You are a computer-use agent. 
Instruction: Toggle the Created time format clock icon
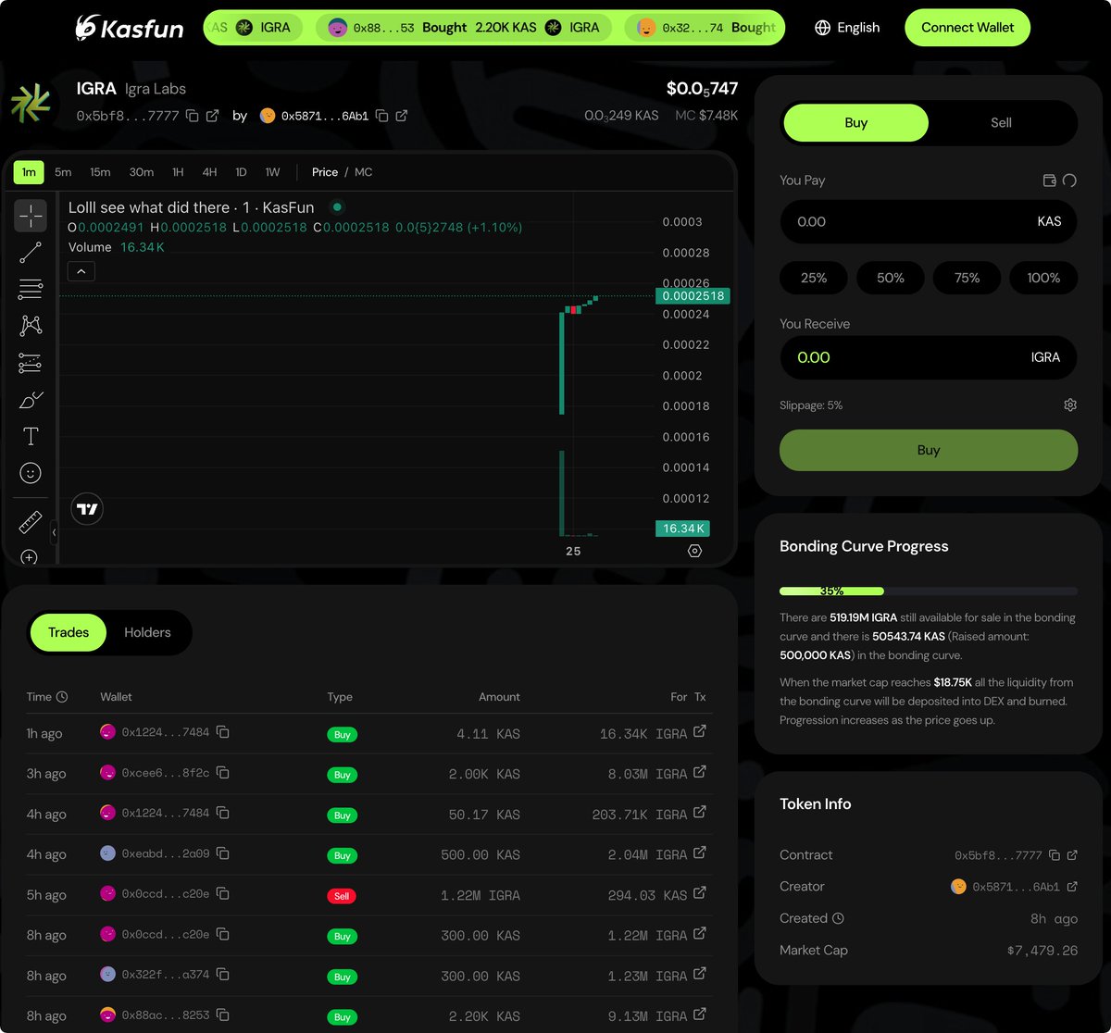838,918
